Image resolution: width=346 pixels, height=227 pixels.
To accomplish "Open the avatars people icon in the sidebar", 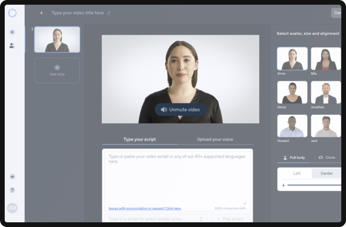I will [x=12, y=46].
